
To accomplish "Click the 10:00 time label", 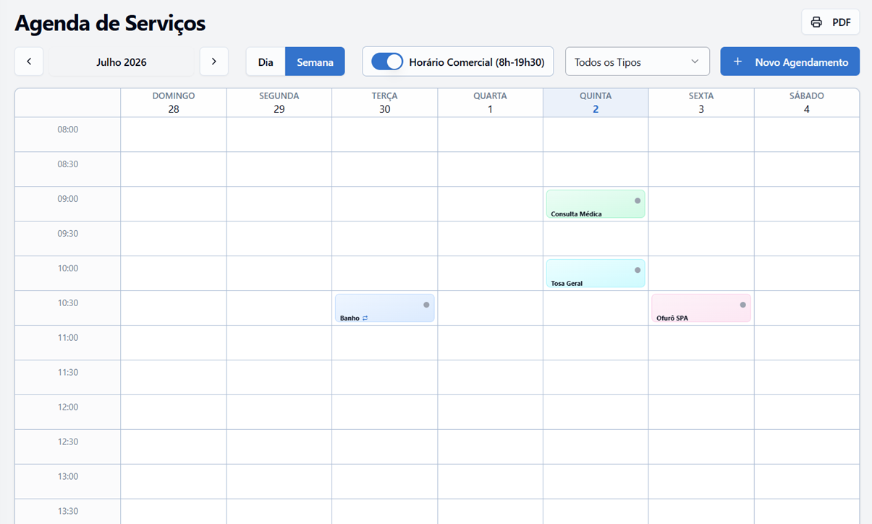I will pyautogui.click(x=68, y=269).
